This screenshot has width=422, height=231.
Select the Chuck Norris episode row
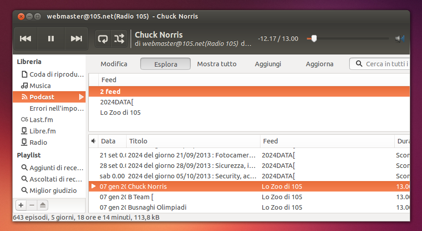pyautogui.click(x=249, y=187)
